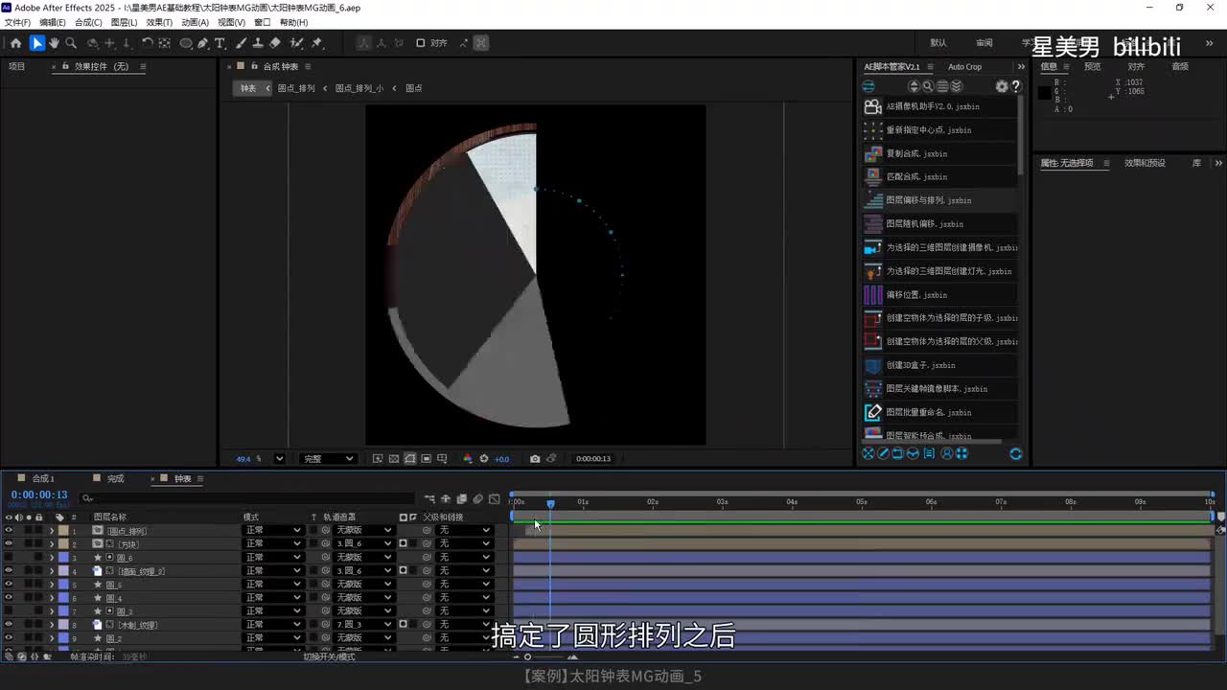Hide the 圆_5 layer eye
Screen dimensions: 1227x690
[x=9, y=584]
